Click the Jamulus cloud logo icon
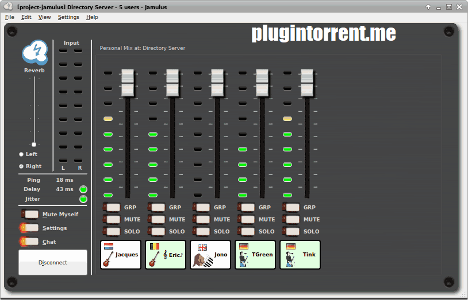The width and height of the screenshot is (468, 300). pos(34,52)
